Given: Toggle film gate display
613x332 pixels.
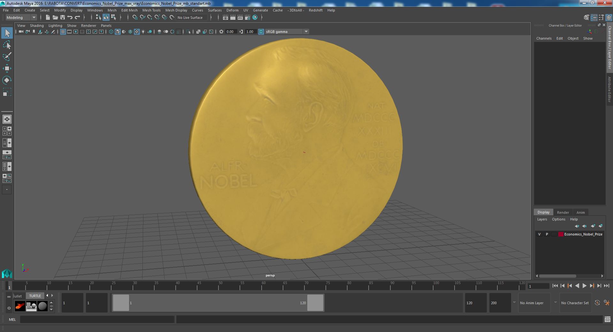Looking at the screenshot, I should click(x=69, y=32).
